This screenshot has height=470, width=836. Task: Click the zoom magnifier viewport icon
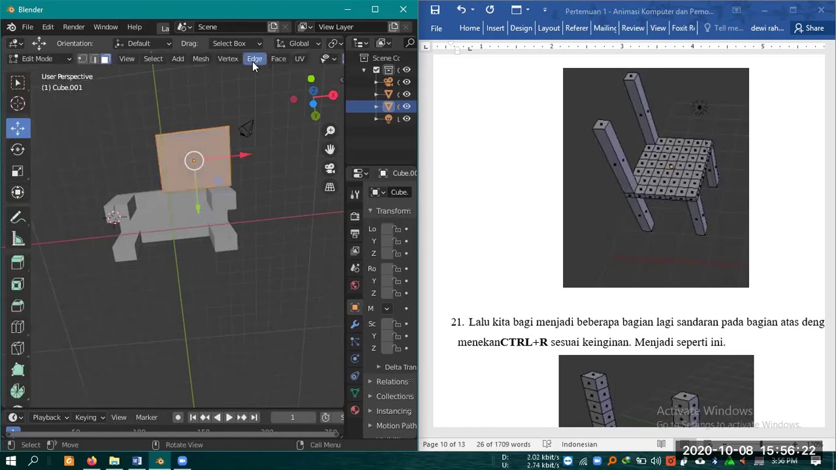click(330, 131)
